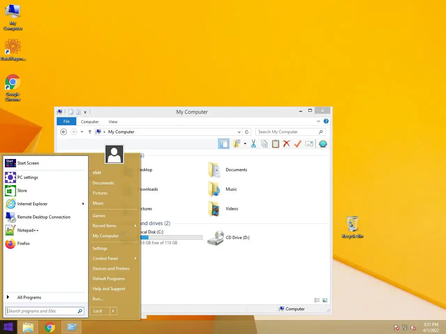
Task: Click the muted volume tray icon
Action: point(413,327)
